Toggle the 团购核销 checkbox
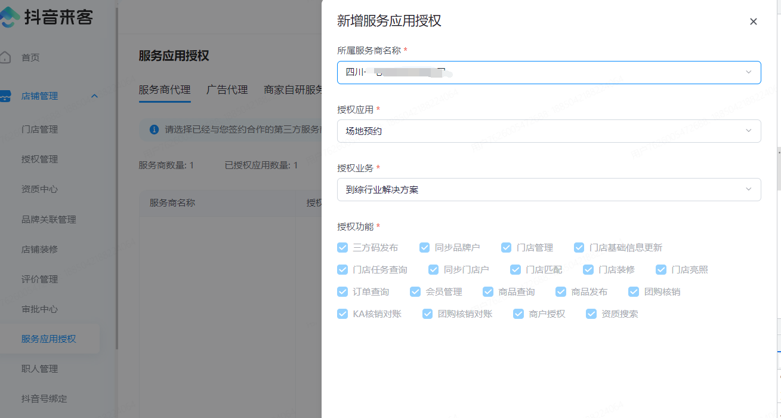Image resolution: width=781 pixels, height=418 pixels. [634, 291]
